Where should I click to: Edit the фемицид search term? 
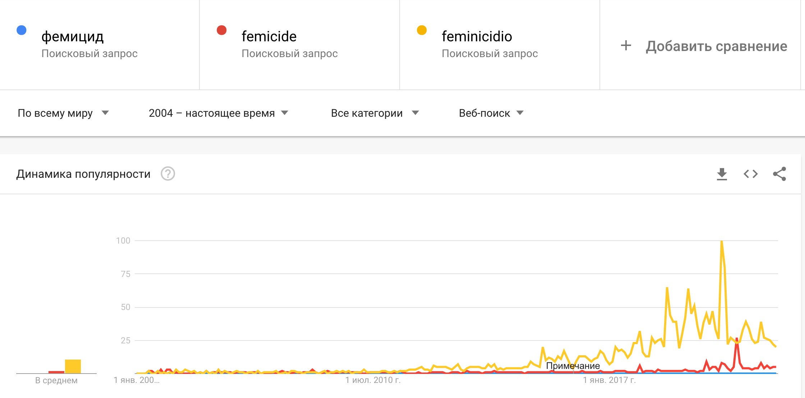point(73,36)
